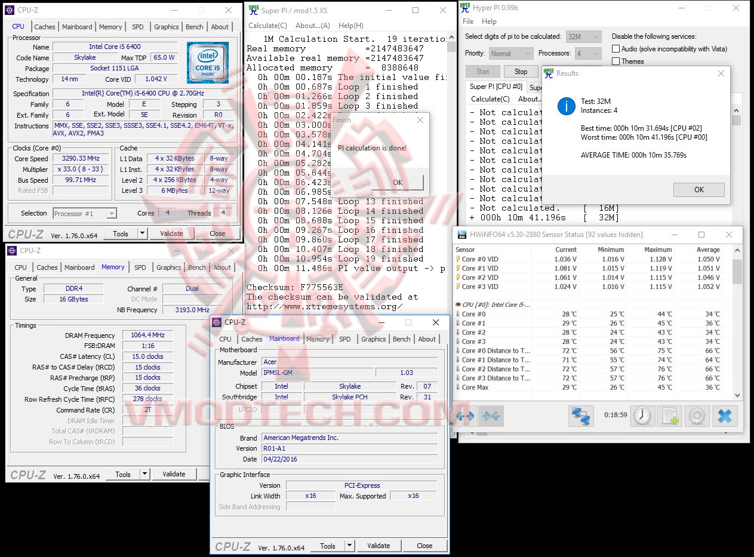Viewport: 754px width, 557px height.
Task: Click lightning icon beside Core #0 VID
Action: [457, 259]
